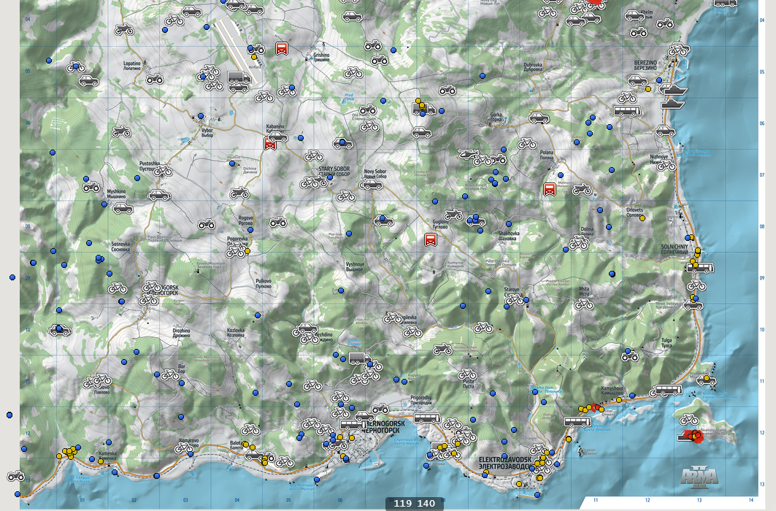Click the Orlovets village label

coord(634,212)
